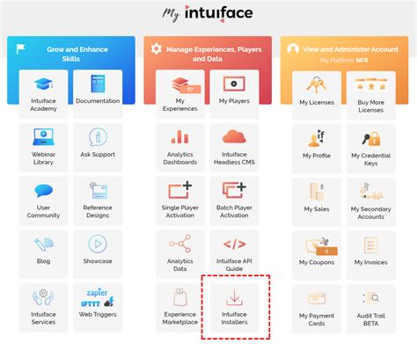Click the user avatar icon in orange header
Image resolution: width=417 pixels, height=344 pixels.
click(293, 49)
